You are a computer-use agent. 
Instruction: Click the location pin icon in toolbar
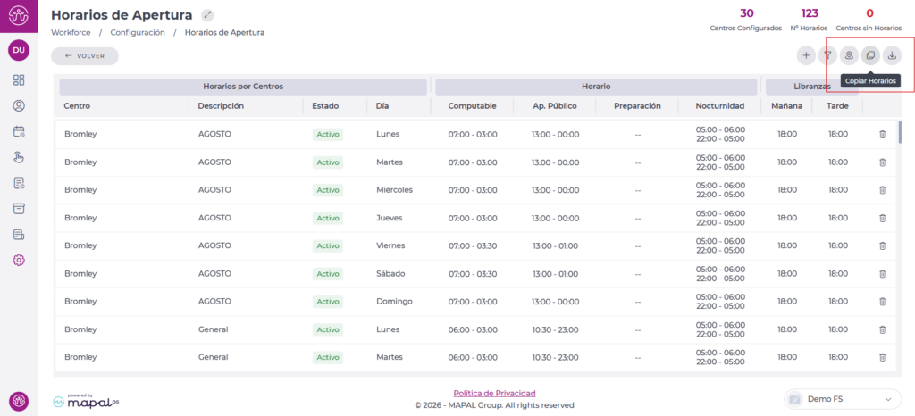click(849, 56)
